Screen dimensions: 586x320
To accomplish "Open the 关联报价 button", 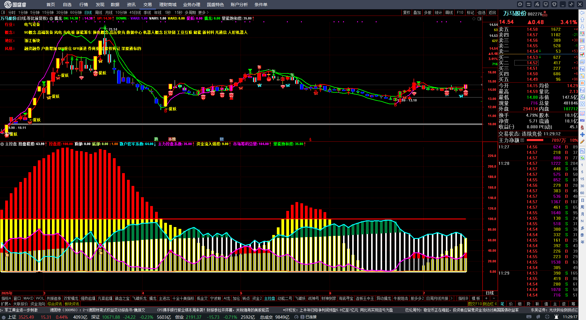I will [x=20, y=304].
